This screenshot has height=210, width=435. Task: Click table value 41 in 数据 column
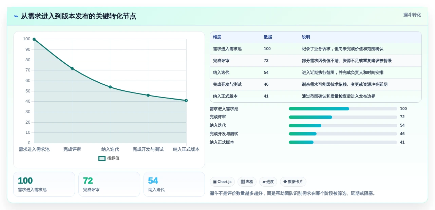coord(266,96)
